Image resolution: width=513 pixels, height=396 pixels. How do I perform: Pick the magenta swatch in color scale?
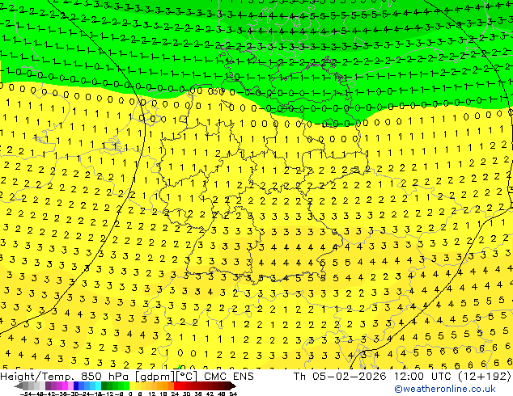coord(65,385)
